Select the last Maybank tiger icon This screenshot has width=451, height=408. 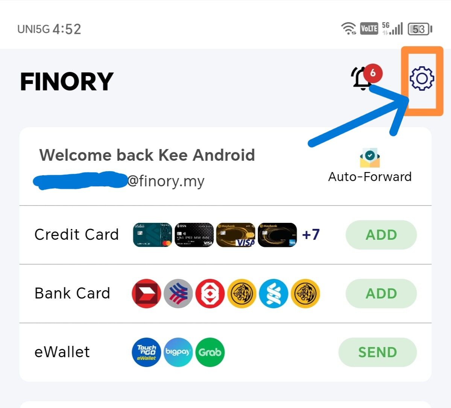pos(305,294)
